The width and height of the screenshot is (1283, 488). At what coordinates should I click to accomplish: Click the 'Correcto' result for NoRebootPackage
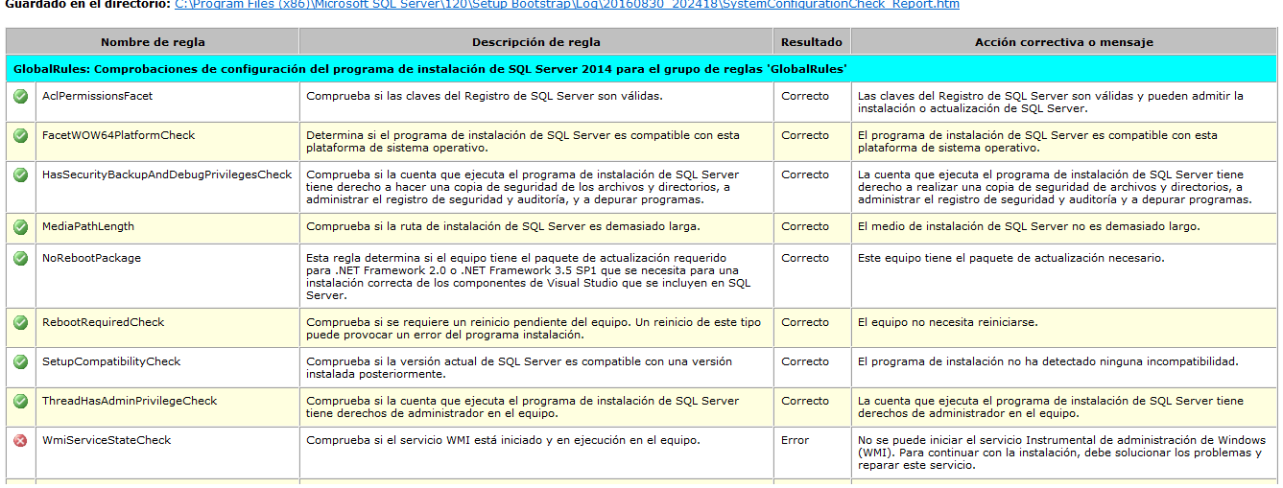tap(805, 258)
